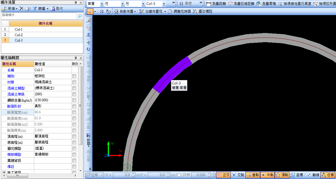336x179 pixels.
Task: Toggle the 底高程 attach checkbox
Action: 74,142
